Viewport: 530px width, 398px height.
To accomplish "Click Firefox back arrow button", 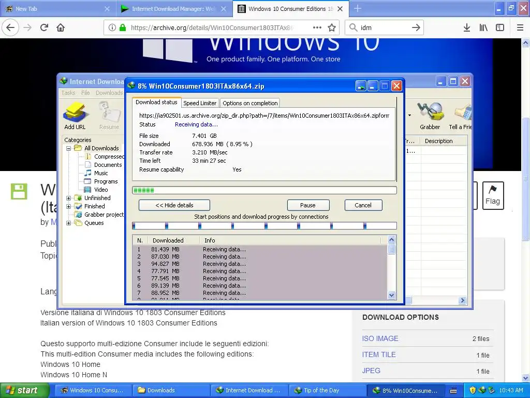I will click(10, 27).
